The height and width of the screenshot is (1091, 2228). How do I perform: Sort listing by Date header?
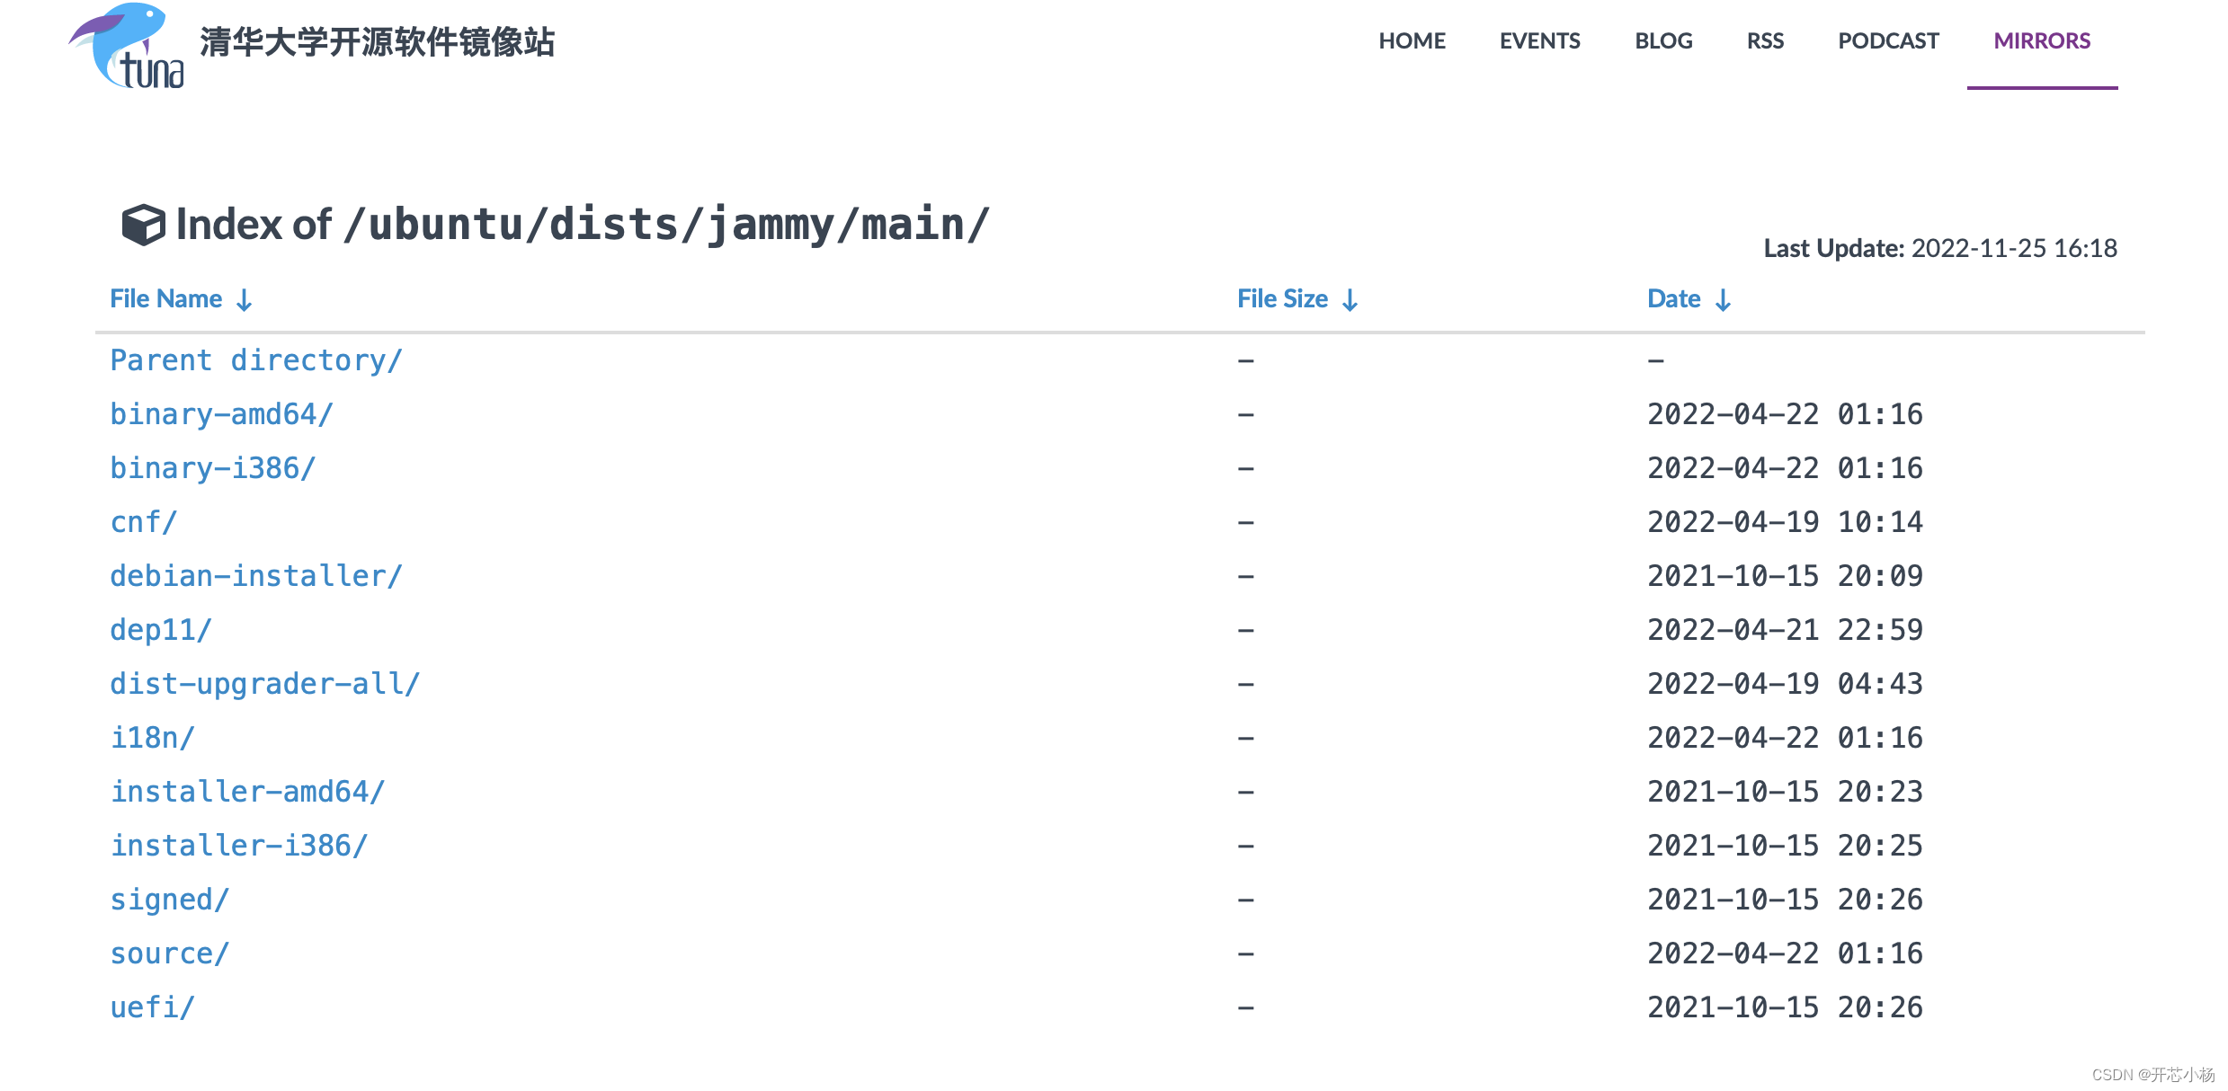point(1673,298)
